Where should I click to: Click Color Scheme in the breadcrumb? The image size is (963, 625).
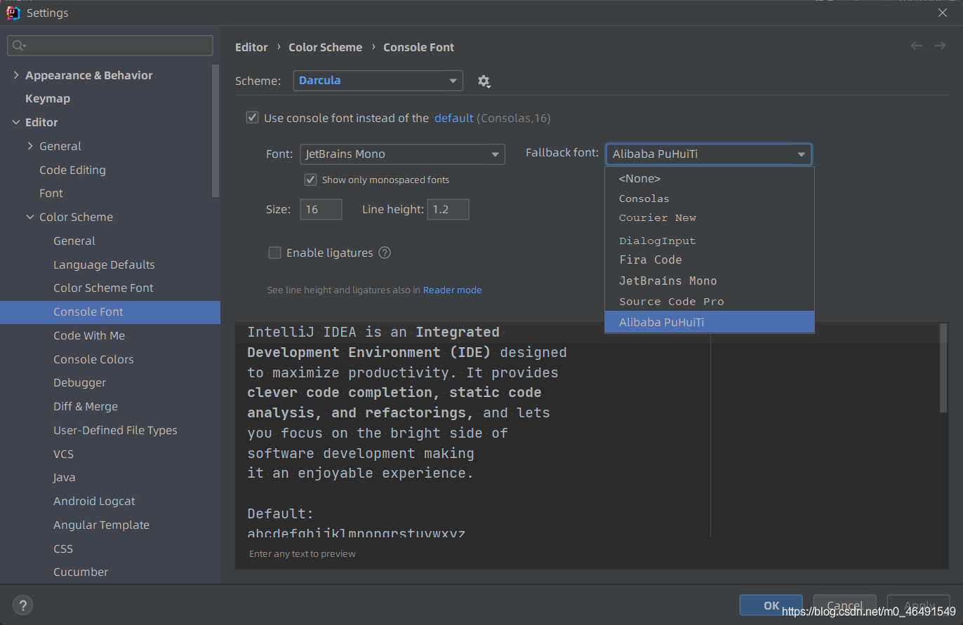326,47
